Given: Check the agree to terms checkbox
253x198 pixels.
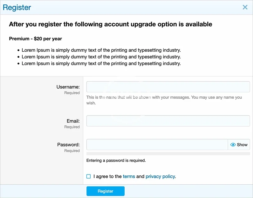Looking at the screenshot, I should click(x=89, y=176).
